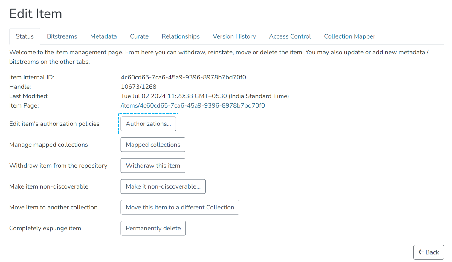Click the Item Internal ID value text
This screenshot has width=452, height=262.
[183, 77]
